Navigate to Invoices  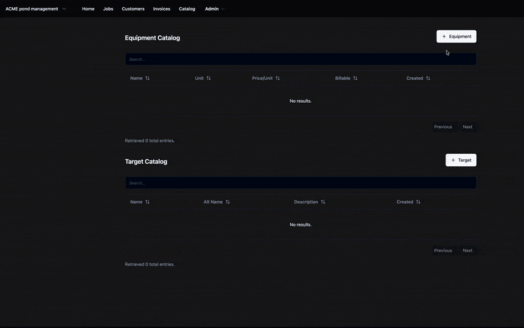(162, 9)
